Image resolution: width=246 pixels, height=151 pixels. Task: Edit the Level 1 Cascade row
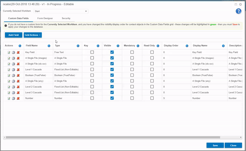coord(9,70)
